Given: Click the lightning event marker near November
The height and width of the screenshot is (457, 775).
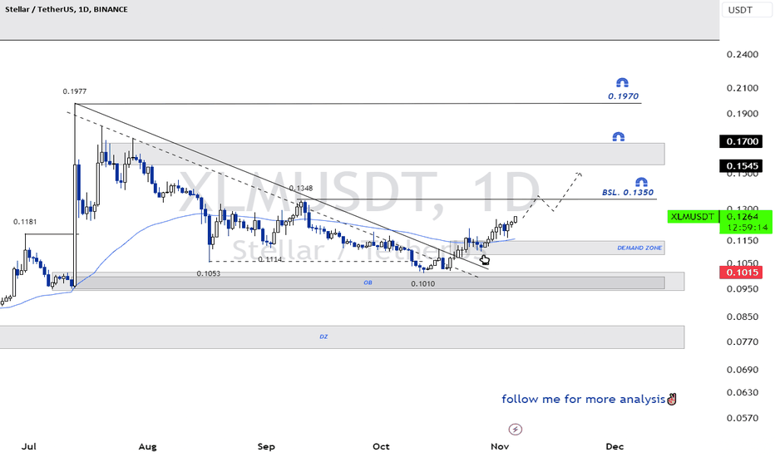Looking at the screenshot, I should point(515,429).
